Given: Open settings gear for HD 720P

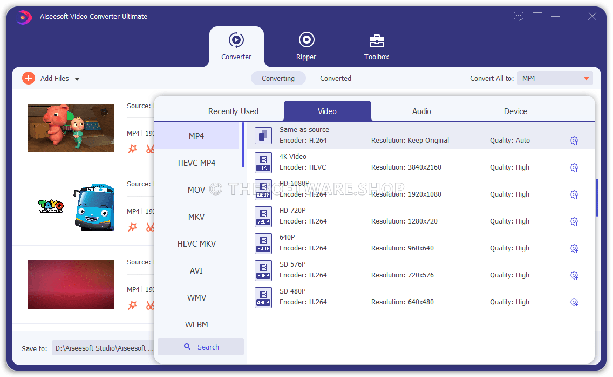Looking at the screenshot, I should tap(574, 221).
